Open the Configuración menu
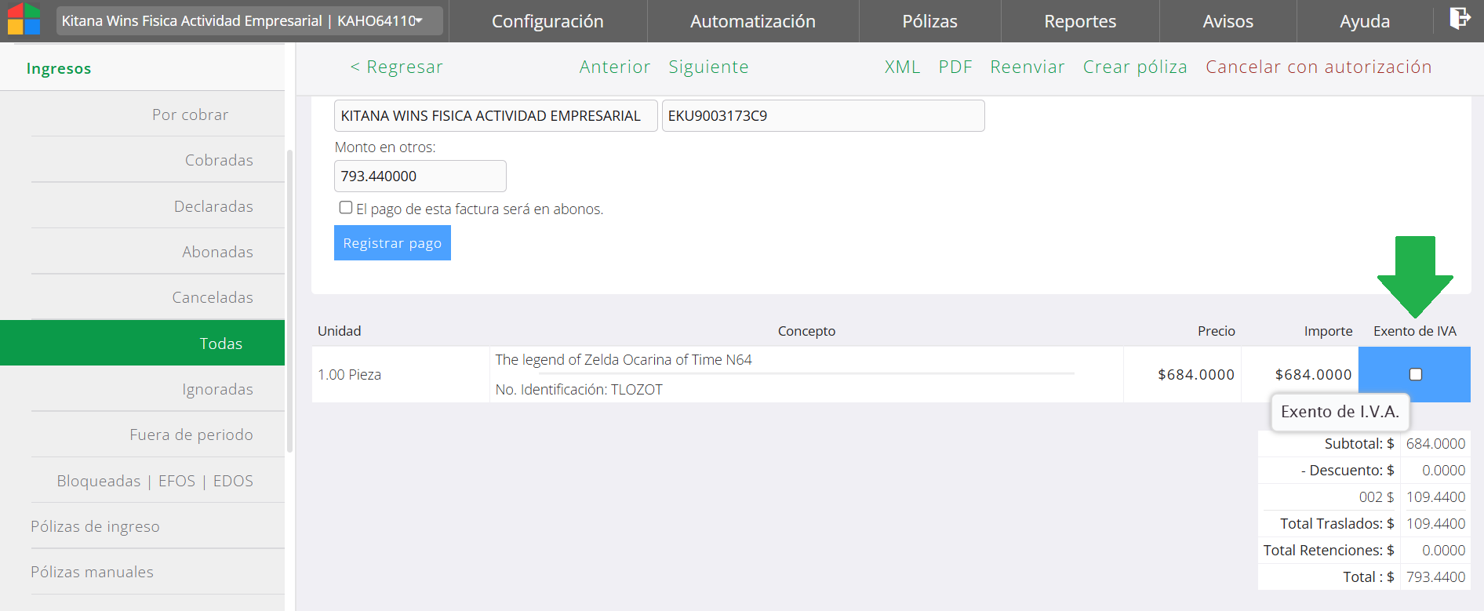 click(x=547, y=21)
